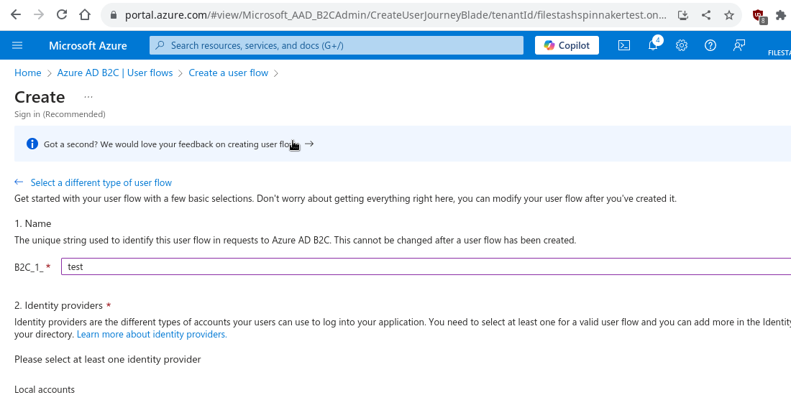Open Create a user flow breadcrumb

click(229, 73)
